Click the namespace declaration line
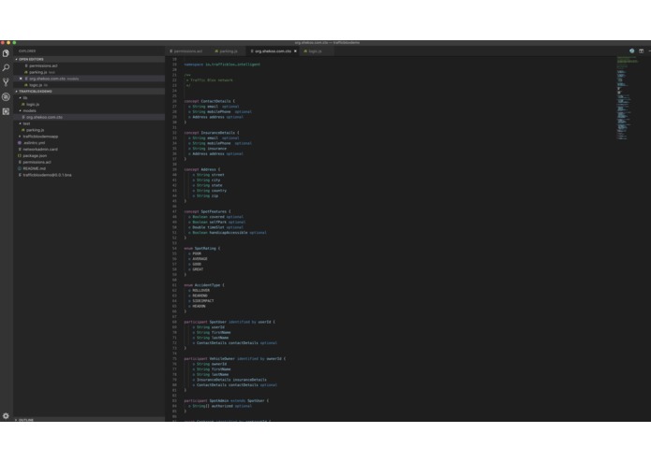The height and width of the screenshot is (462, 651). point(222,65)
